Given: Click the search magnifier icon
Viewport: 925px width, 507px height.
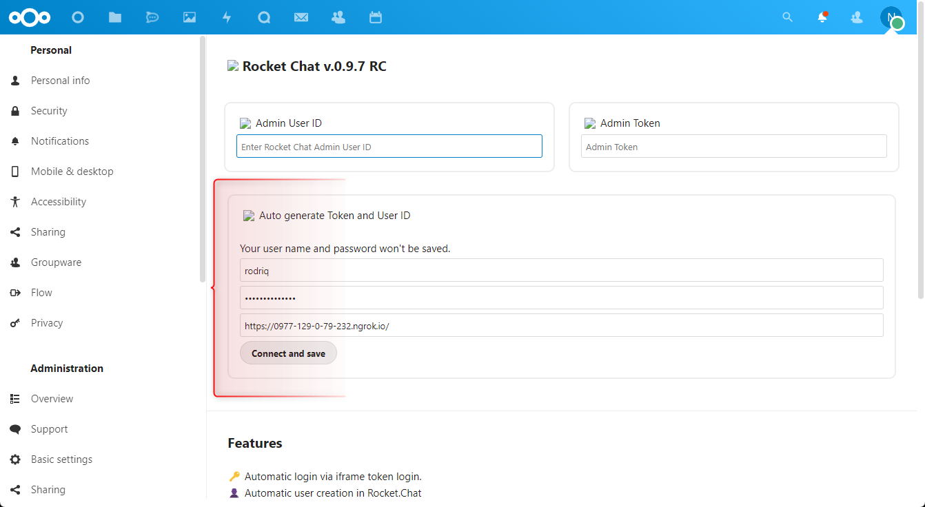Looking at the screenshot, I should (788, 17).
